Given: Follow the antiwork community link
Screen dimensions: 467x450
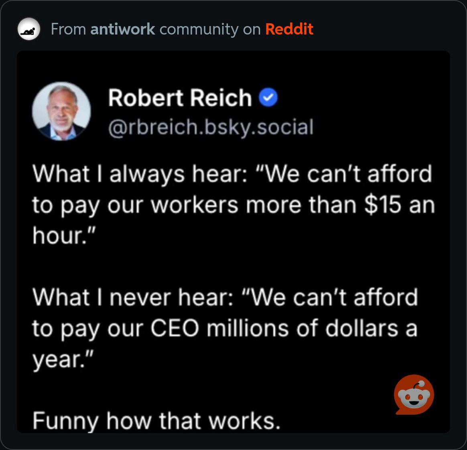Looking at the screenshot, I should [122, 29].
